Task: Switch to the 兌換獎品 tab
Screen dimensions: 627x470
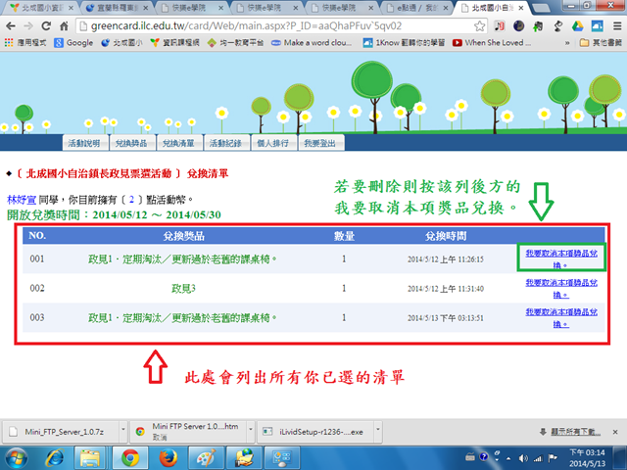Action: [130, 143]
